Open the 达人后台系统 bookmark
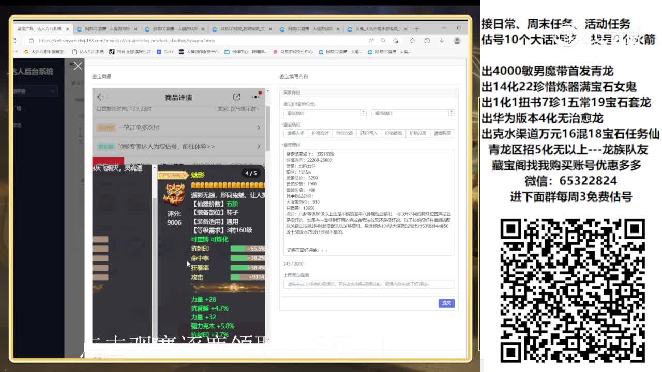The height and width of the screenshot is (372, 662). [x=88, y=52]
